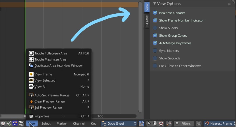The width and height of the screenshot is (236, 127).
Task: Choose Duplicate Area into New Window text
Action: tap(58, 66)
